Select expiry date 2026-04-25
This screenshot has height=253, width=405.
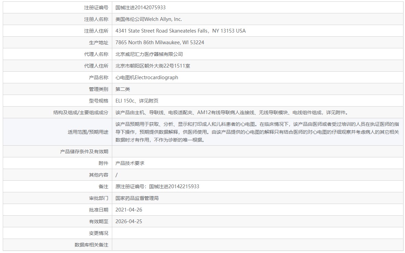[129, 221]
